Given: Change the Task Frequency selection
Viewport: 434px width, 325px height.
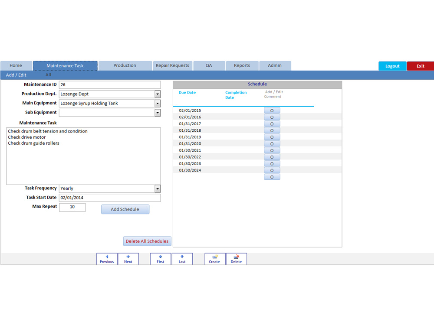Looking at the screenshot, I should 157,188.
